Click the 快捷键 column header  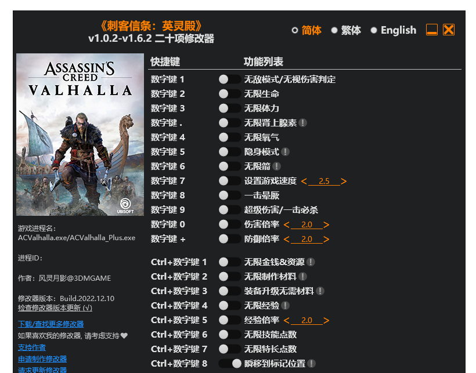click(165, 62)
